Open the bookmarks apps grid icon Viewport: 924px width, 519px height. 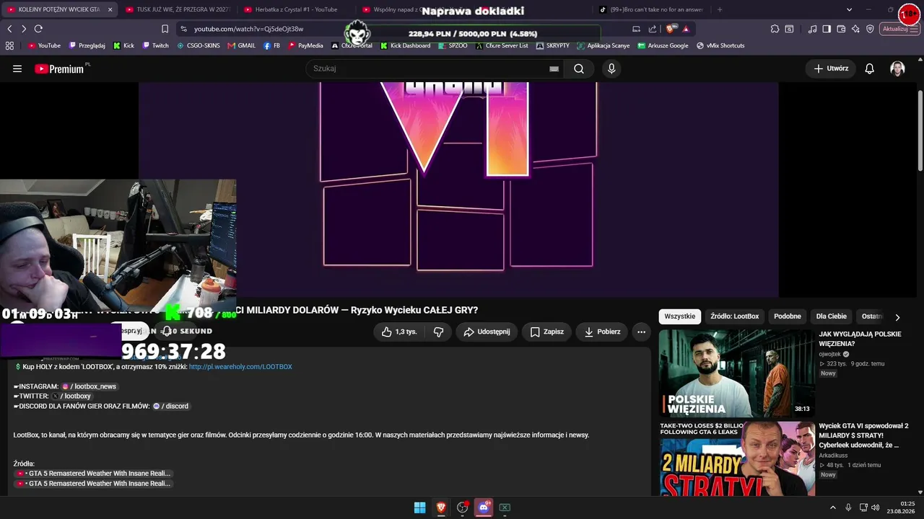(9, 45)
